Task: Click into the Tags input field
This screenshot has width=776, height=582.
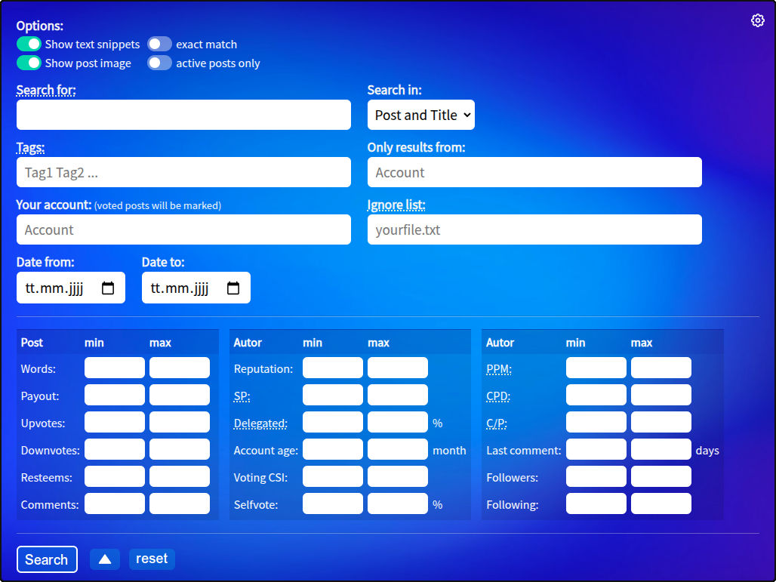Action: [183, 172]
